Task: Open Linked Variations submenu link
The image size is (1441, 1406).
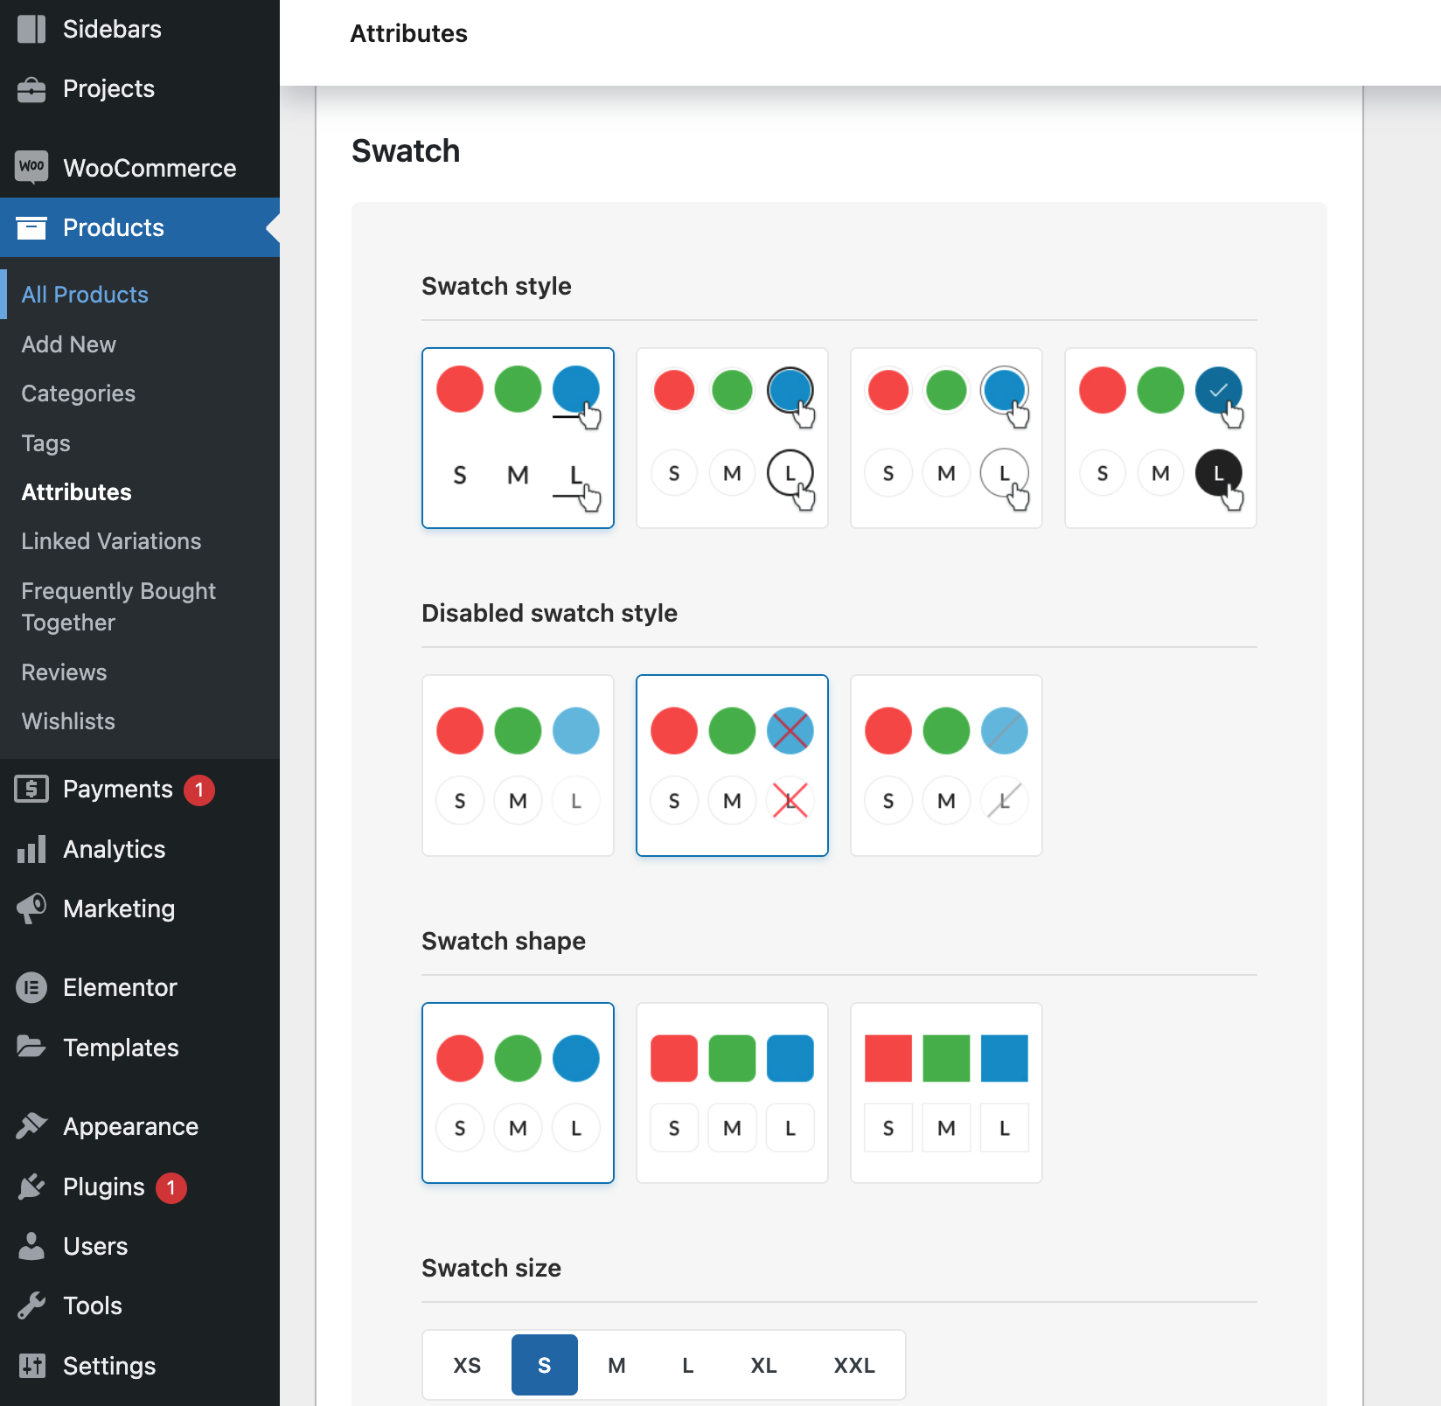Action: [x=112, y=541]
